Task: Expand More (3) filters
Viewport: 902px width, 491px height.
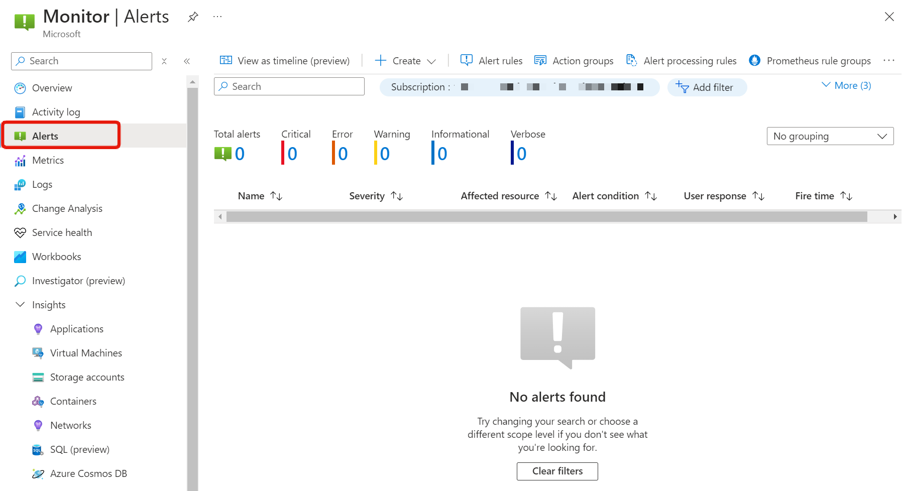Action: 846,85
